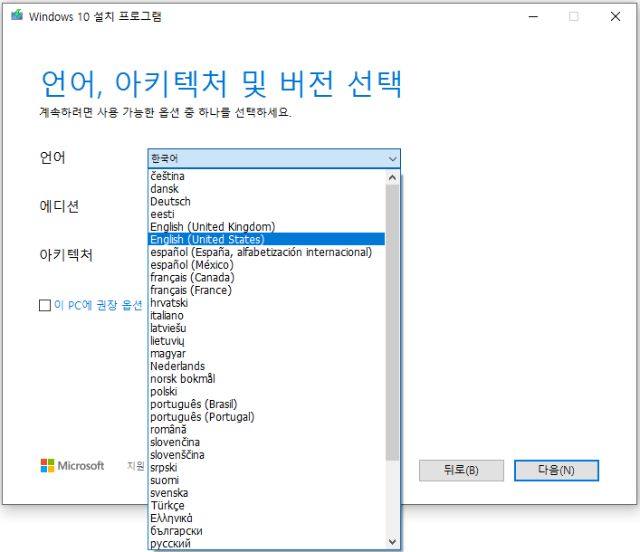Select italiano from the list
The width and height of the screenshot is (640, 552).
point(266,315)
